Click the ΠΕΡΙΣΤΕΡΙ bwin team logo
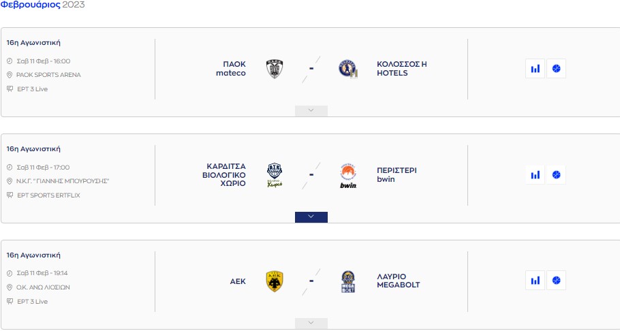Viewport: 620px width, 331px height. coord(348,175)
